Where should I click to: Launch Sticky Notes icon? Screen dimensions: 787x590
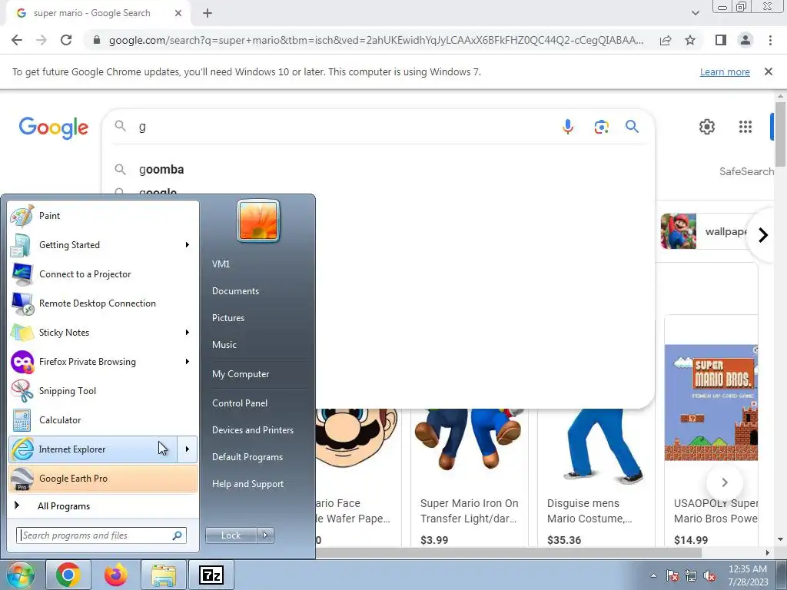tap(22, 333)
